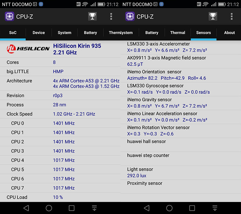Tap HiSilicon logo image

coord(28,49)
